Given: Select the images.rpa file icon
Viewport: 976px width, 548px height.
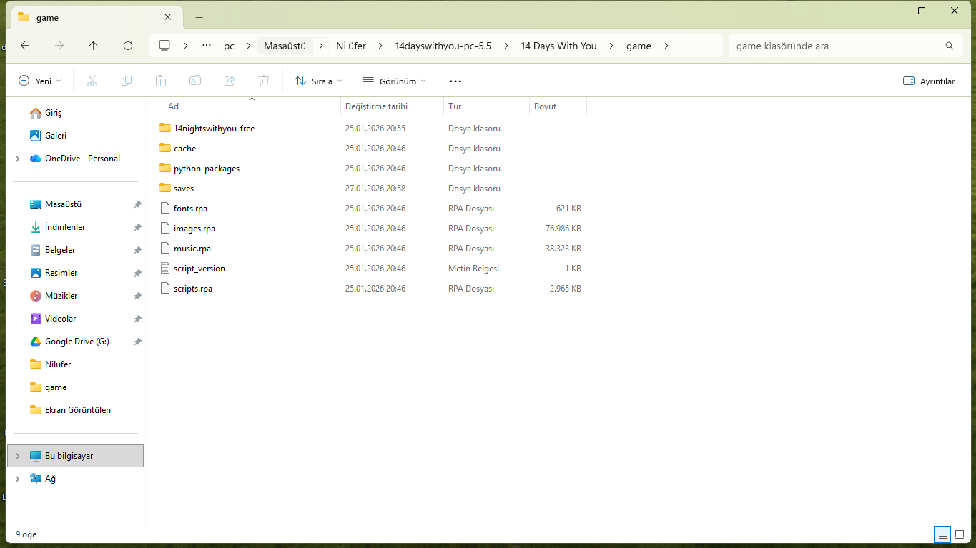Looking at the screenshot, I should click(165, 229).
